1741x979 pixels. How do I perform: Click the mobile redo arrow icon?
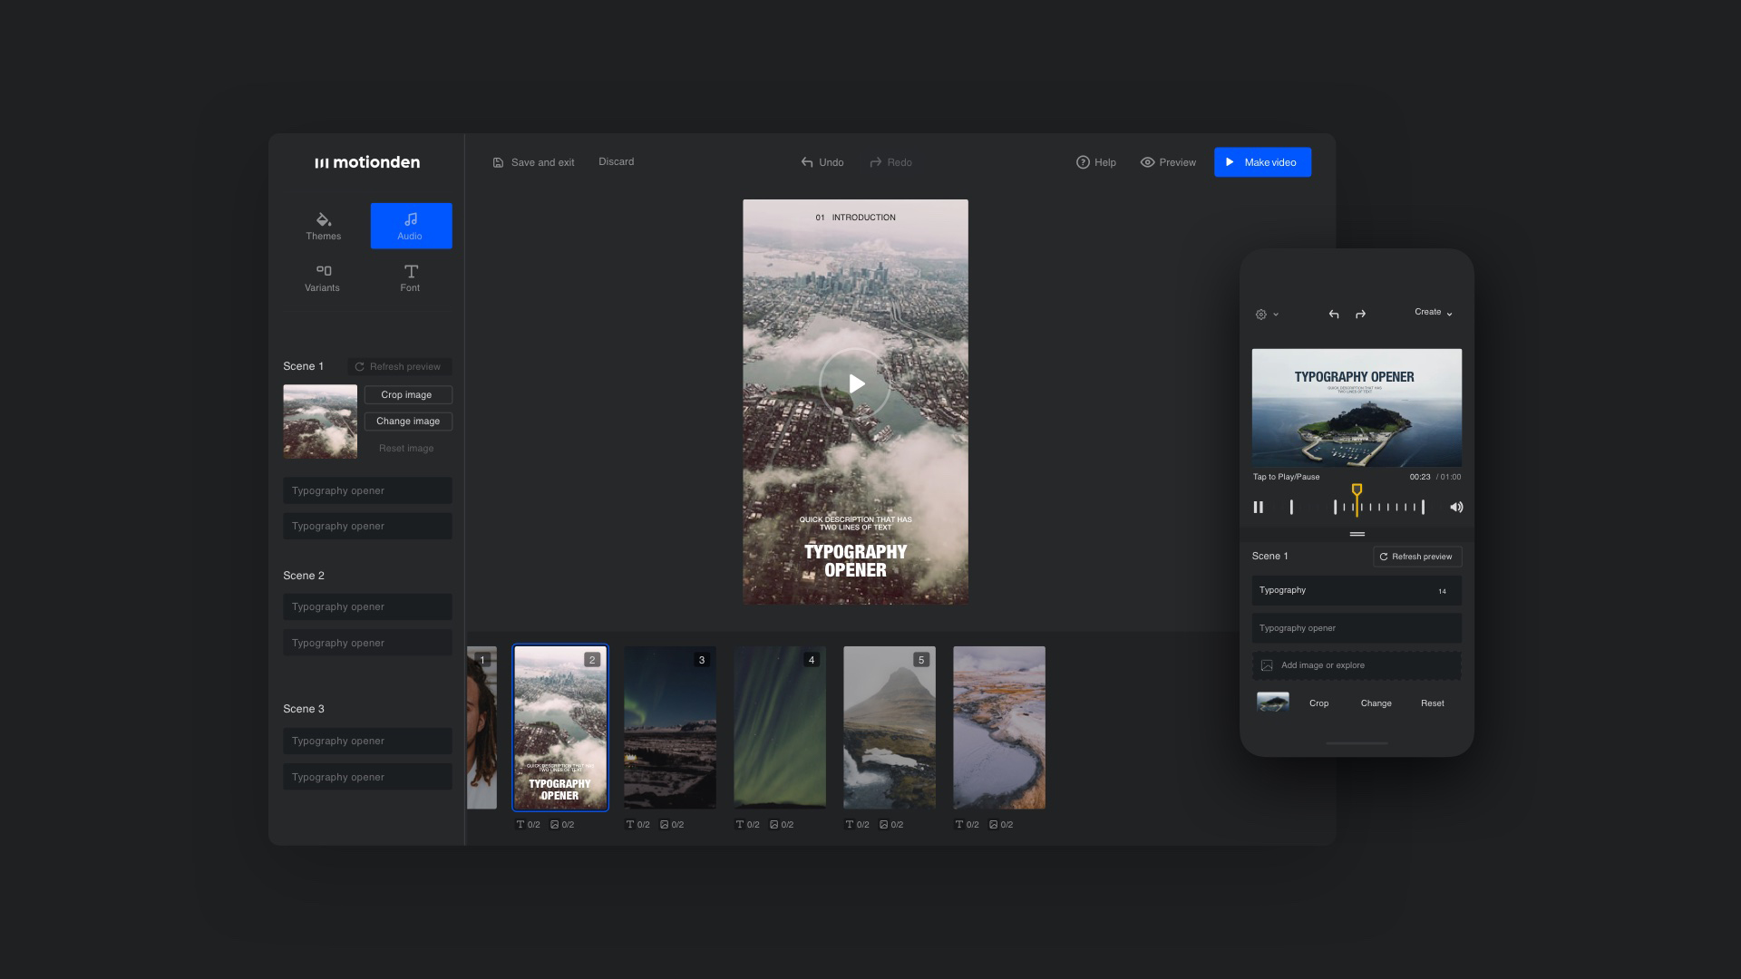click(1360, 315)
